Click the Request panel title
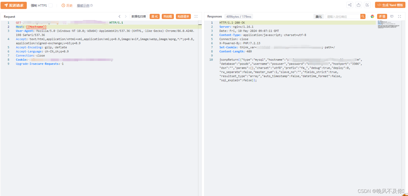 (9, 17)
